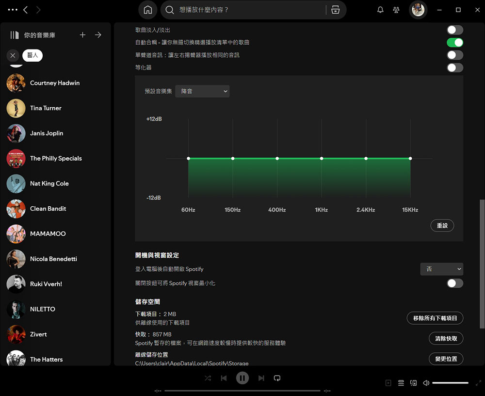Select Tina Turner in the library
This screenshot has width=485, height=396.
(x=46, y=108)
